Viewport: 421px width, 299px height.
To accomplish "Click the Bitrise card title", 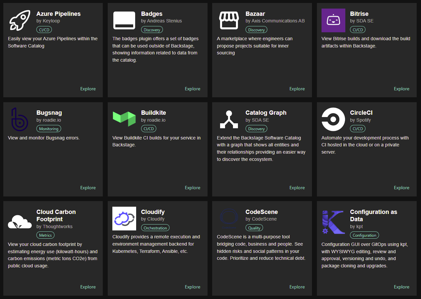I will point(359,14).
